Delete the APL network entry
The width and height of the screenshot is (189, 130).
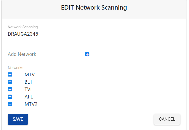click(x=10, y=97)
